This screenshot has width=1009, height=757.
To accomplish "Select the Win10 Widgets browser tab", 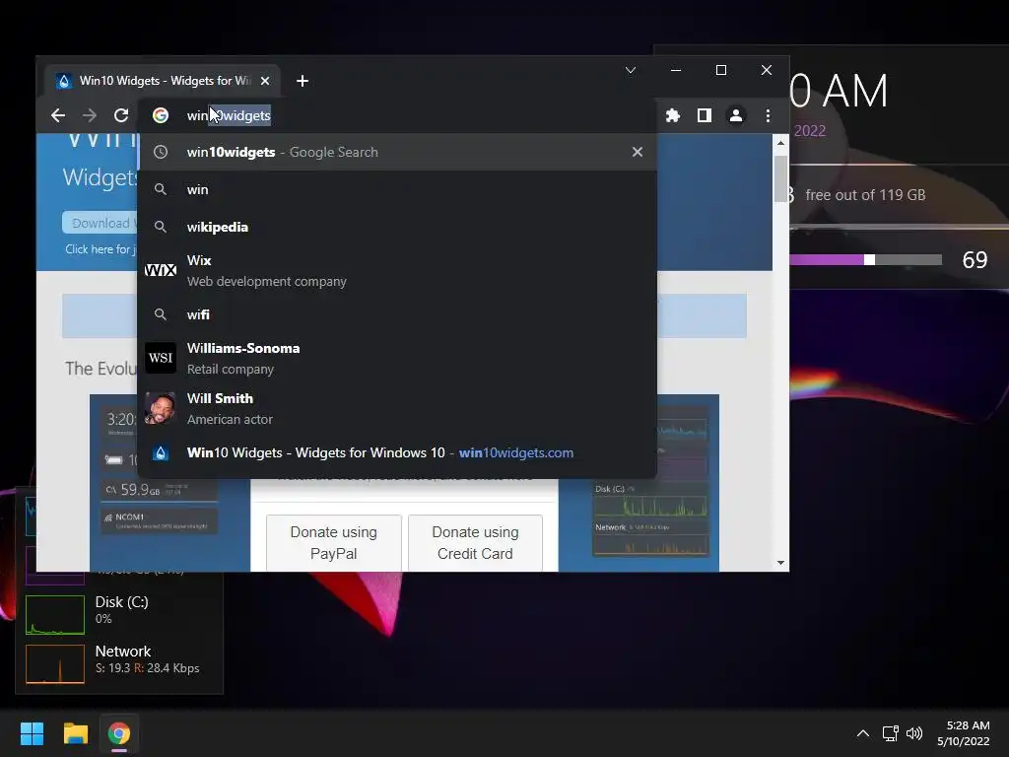I will (x=163, y=81).
